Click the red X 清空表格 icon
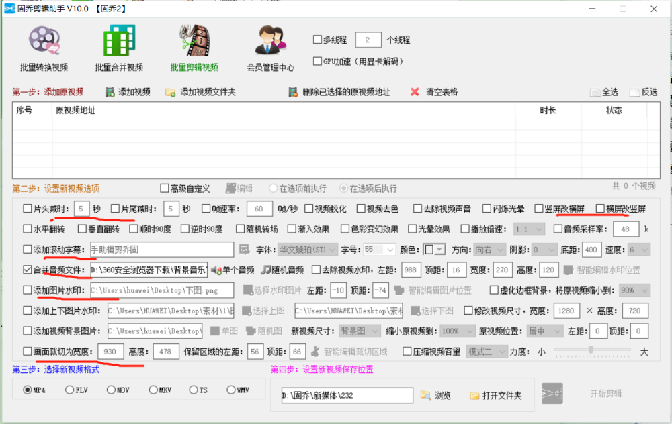Screen dimensions: 672x424 coord(415,91)
